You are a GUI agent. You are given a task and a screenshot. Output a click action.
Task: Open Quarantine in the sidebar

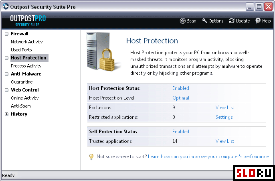22,82
